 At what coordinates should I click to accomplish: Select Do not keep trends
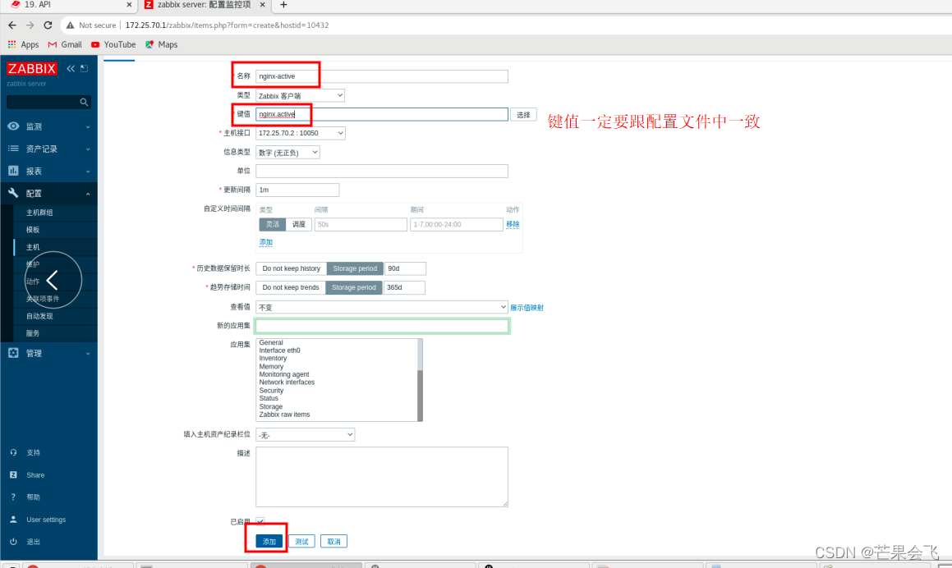[x=291, y=287]
